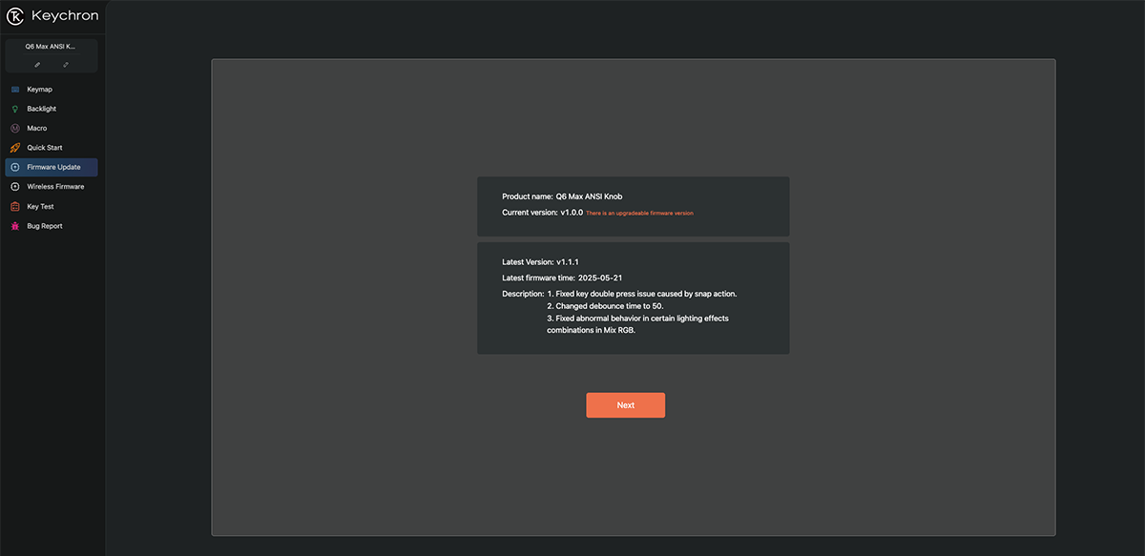
Task: Click the Current version v1.0.0 value
Action: [x=572, y=213]
